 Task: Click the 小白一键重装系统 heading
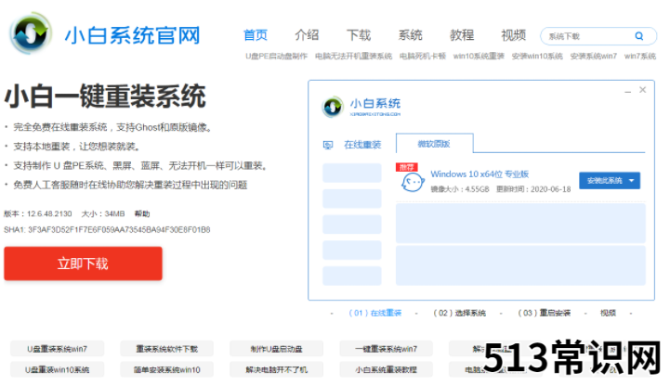tap(105, 96)
